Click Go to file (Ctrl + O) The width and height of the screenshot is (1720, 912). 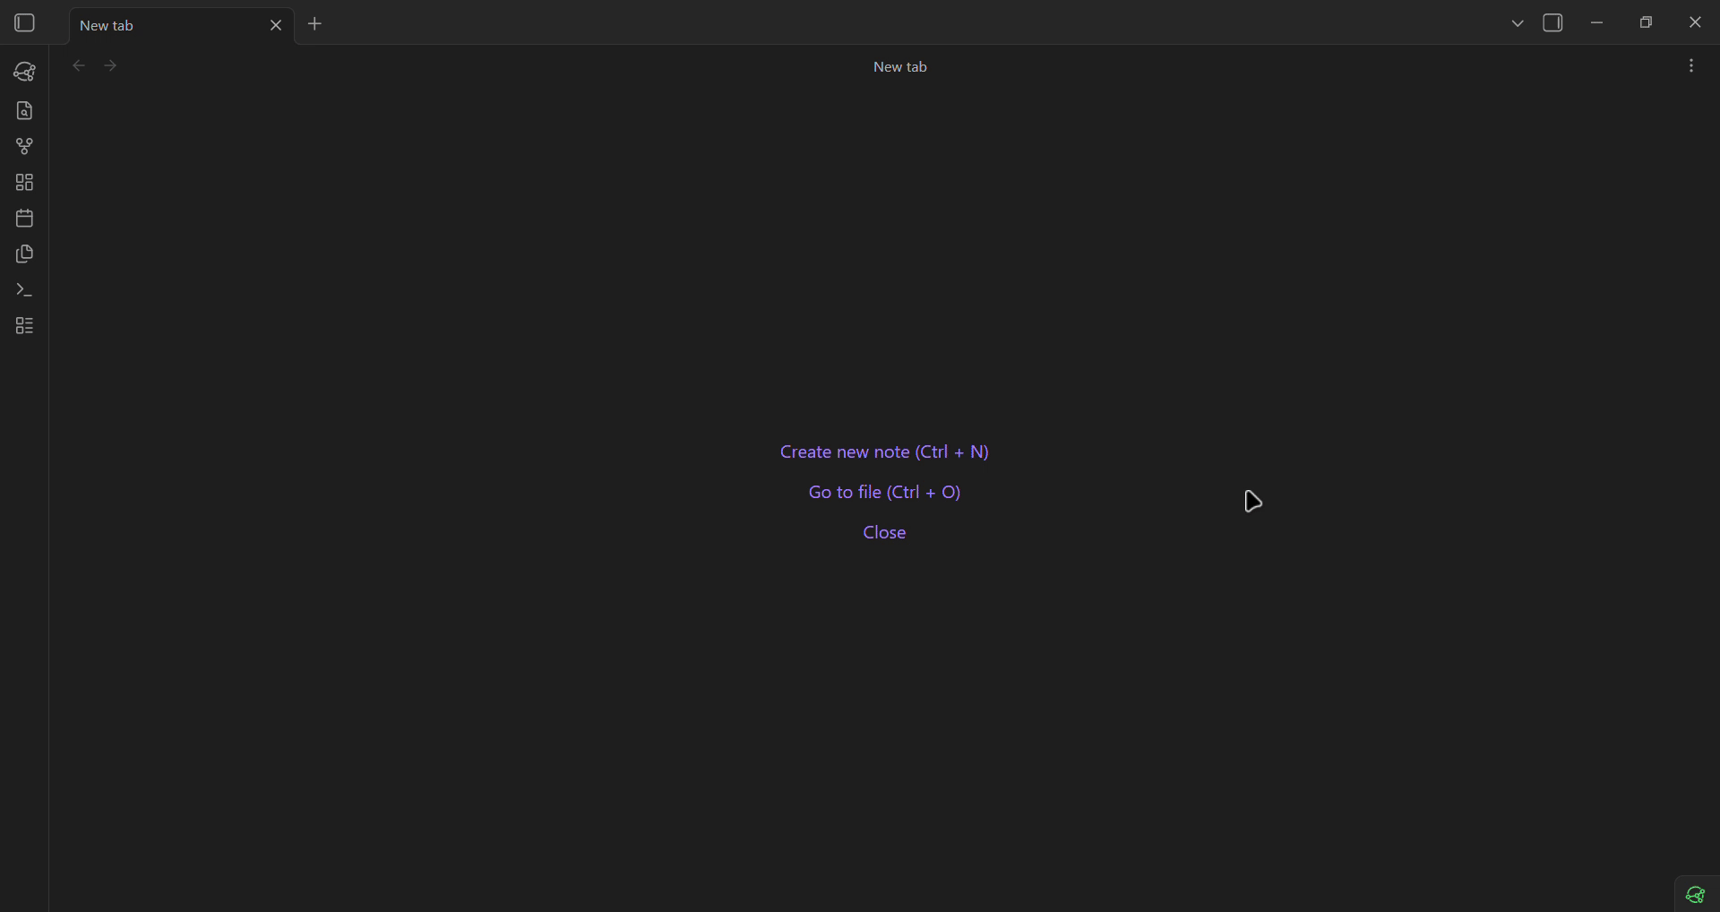pyautogui.click(x=883, y=492)
